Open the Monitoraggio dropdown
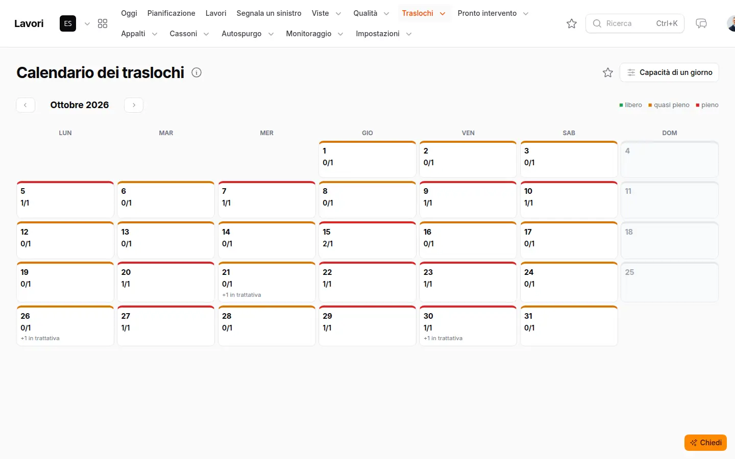The image size is (735, 459). point(314,34)
